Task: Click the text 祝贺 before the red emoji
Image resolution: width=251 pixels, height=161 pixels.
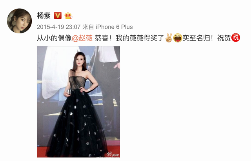Action: tap(224, 38)
